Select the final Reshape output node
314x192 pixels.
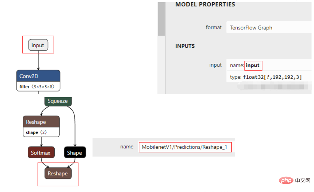[x=58, y=174]
